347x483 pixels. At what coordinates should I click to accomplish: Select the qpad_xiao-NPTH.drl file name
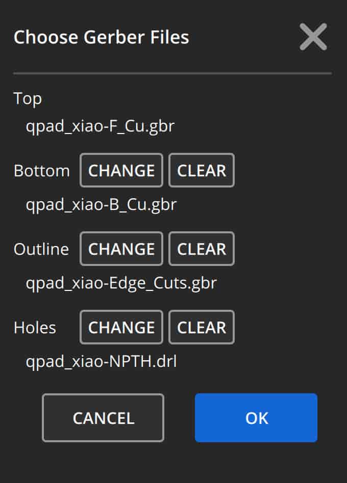point(101,361)
